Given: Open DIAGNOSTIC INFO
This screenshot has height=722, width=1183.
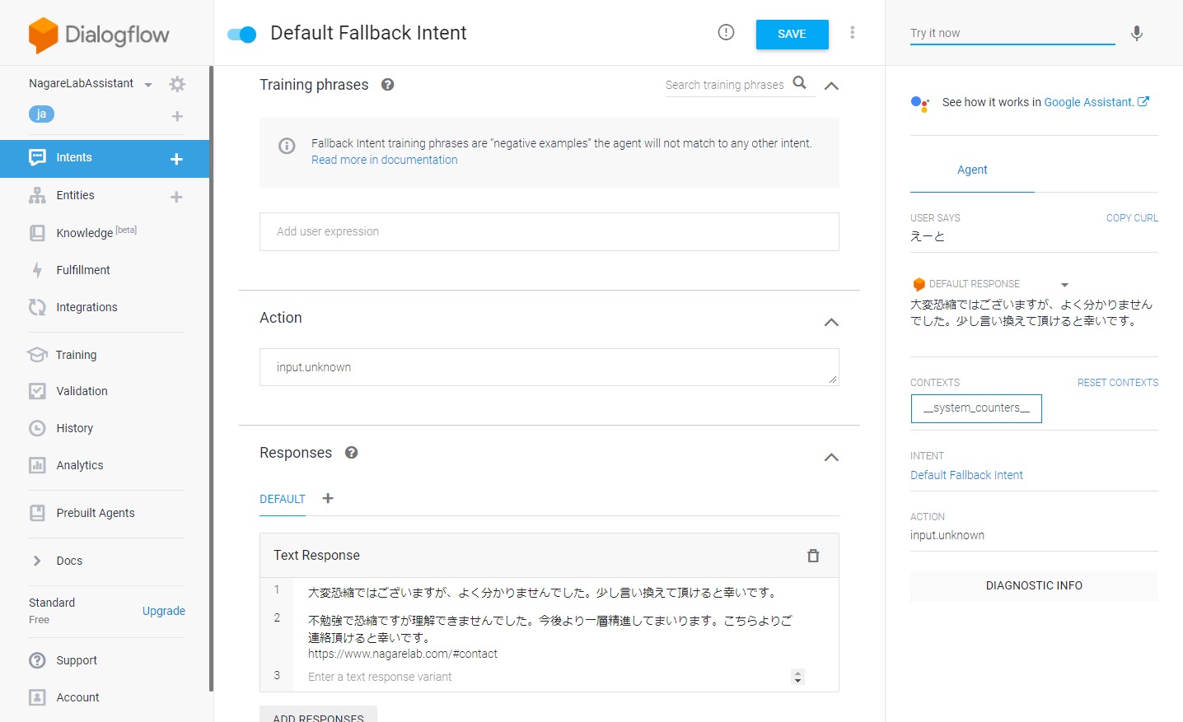Looking at the screenshot, I should click(1034, 585).
